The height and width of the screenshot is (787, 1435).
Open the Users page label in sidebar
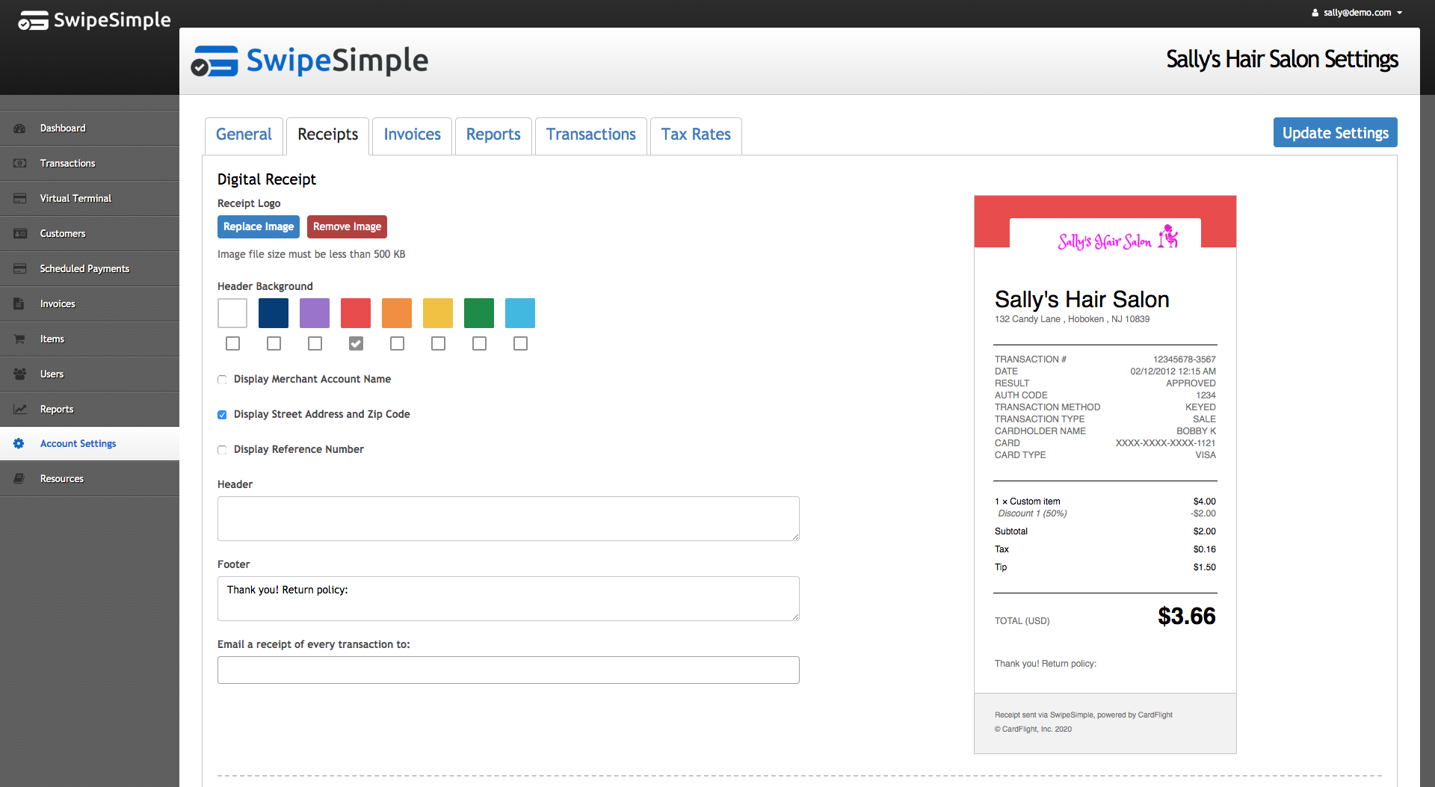(52, 374)
